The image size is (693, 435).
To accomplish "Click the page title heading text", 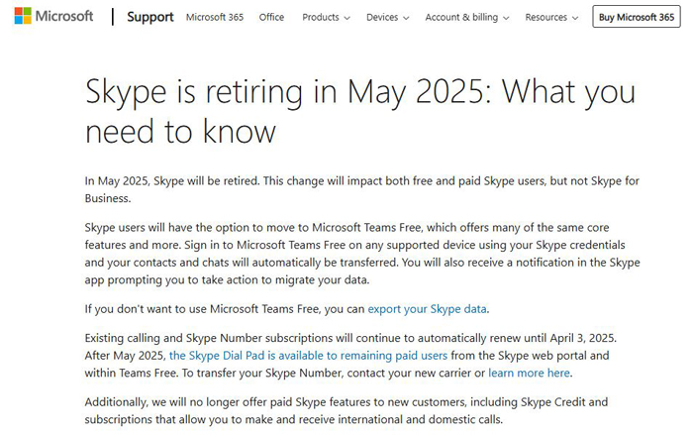I will [x=360, y=111].
